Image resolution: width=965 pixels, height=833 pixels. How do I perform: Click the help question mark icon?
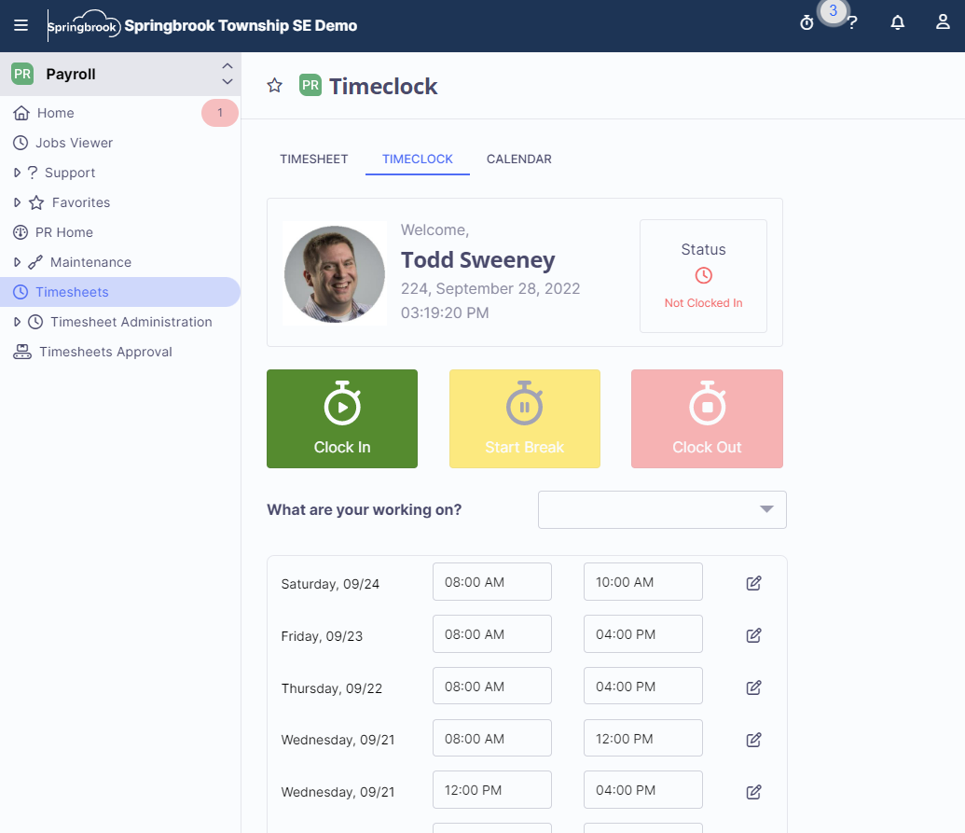pyautogui.click(x=853, y=21)
